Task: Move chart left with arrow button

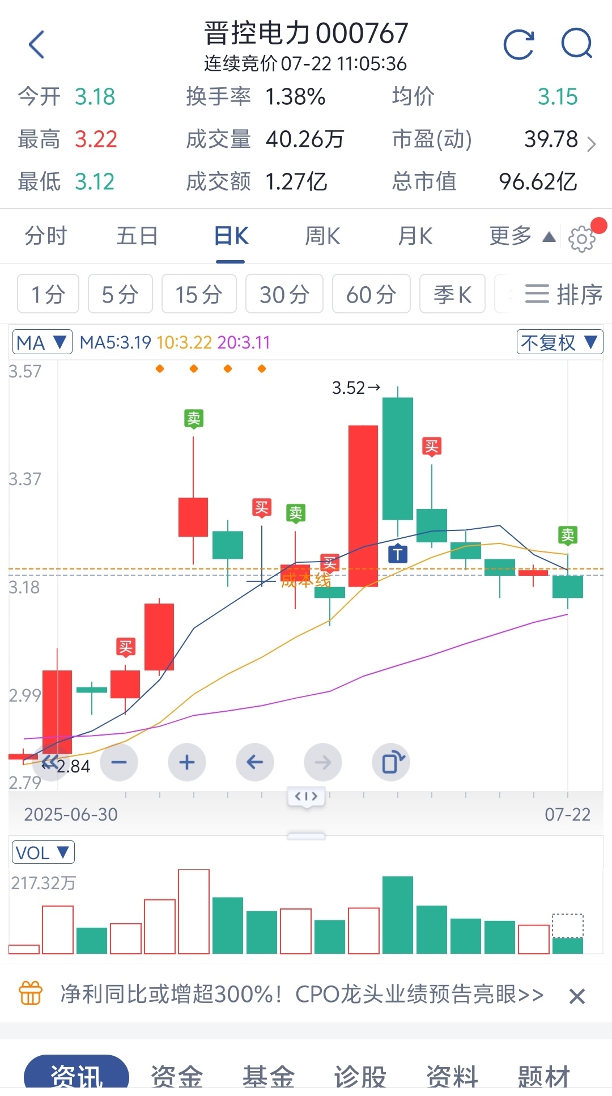Action: coord(255,762)
